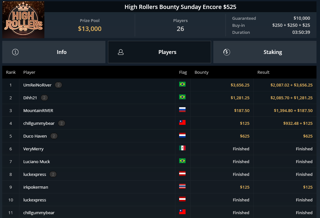Viewport: 320px width, 218px height.
Task: Click the player silhouette icon
Action: [121, 52]
